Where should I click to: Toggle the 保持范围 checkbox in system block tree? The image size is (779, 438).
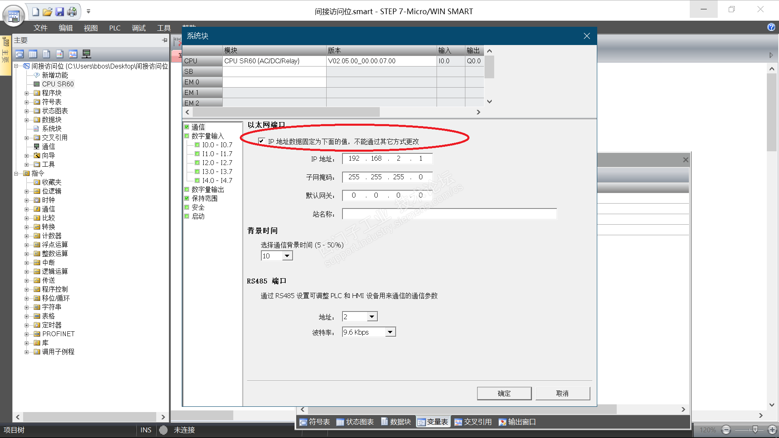pos(187,199)
